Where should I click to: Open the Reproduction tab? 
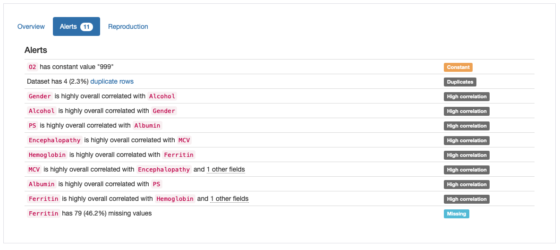pyautogui.click(x=128, y=26)
